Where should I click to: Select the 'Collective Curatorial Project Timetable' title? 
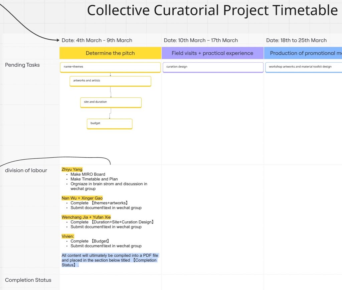[x=212, y=11]
